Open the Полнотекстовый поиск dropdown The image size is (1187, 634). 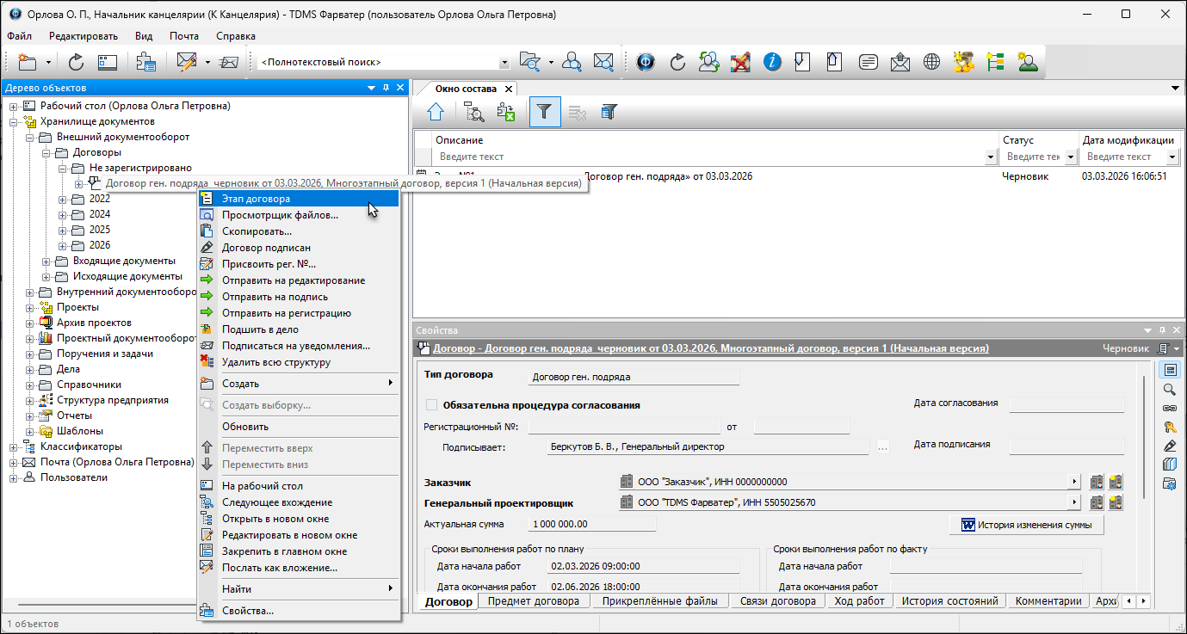click(x=504, y=63)
